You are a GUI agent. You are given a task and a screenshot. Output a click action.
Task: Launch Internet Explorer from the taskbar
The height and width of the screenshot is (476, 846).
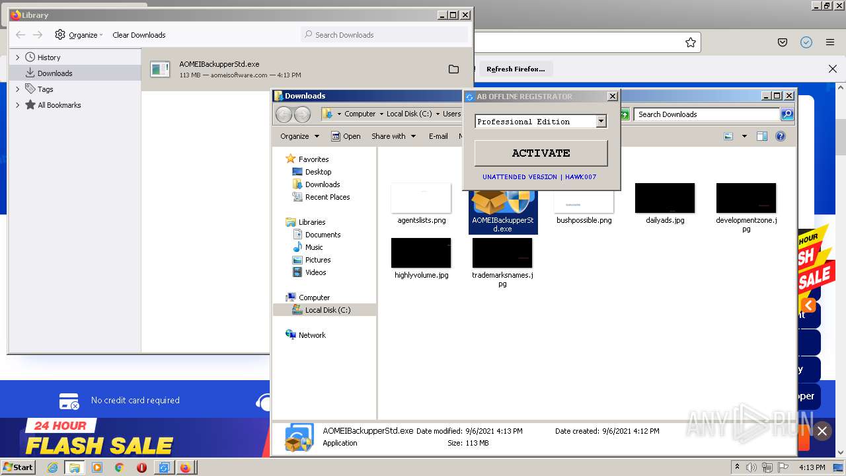click(x=52, y=467)
